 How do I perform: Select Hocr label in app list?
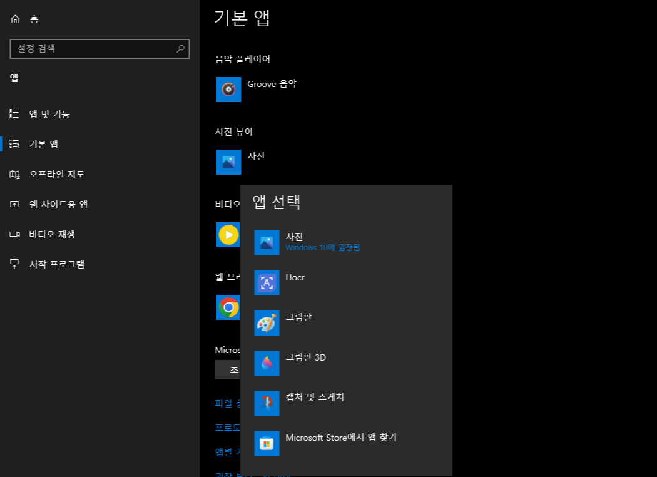pyautogui.click(x=295, y=277)
